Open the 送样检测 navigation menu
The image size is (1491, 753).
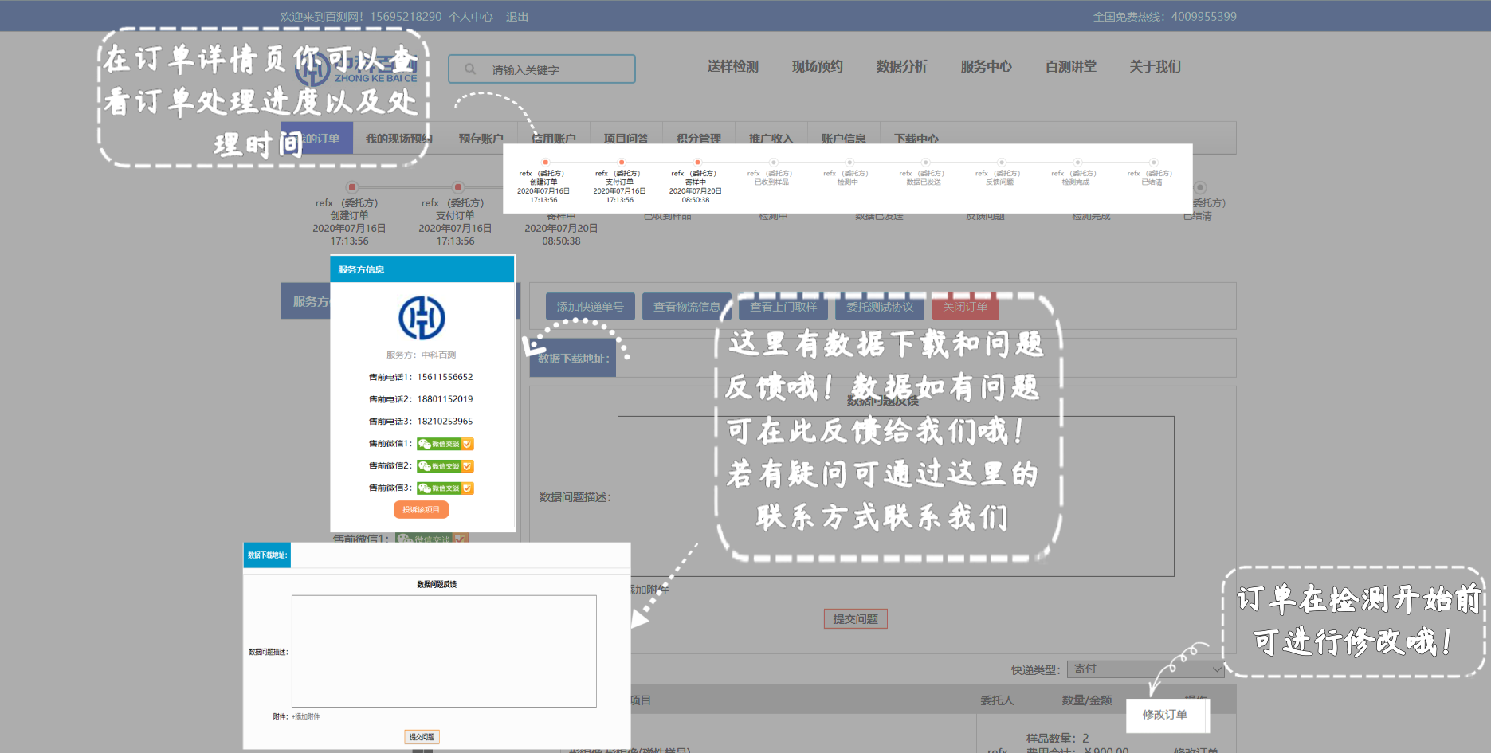coord(732,67)
